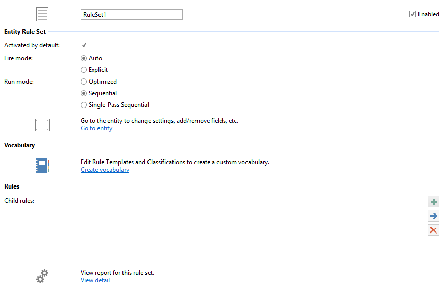The width and height of the screenshot is (444, 294).
Task: Open the View detail report link
Action: (x=95, y=280)
